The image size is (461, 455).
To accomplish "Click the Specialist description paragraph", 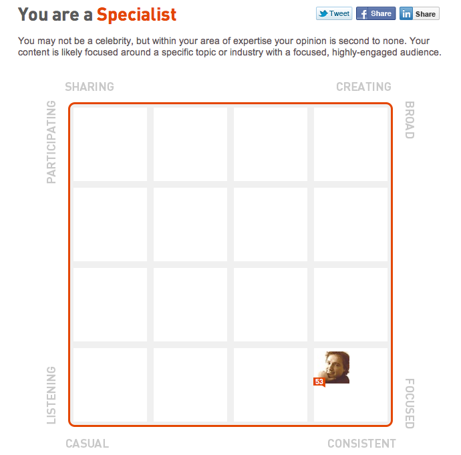I will [x=230, y=47].
